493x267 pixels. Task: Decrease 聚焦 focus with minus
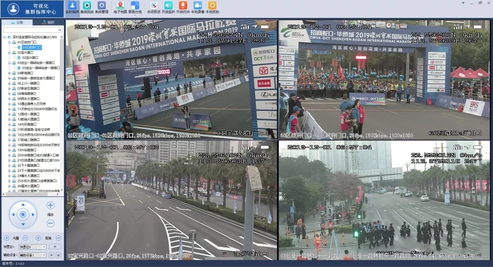[58, 238]
